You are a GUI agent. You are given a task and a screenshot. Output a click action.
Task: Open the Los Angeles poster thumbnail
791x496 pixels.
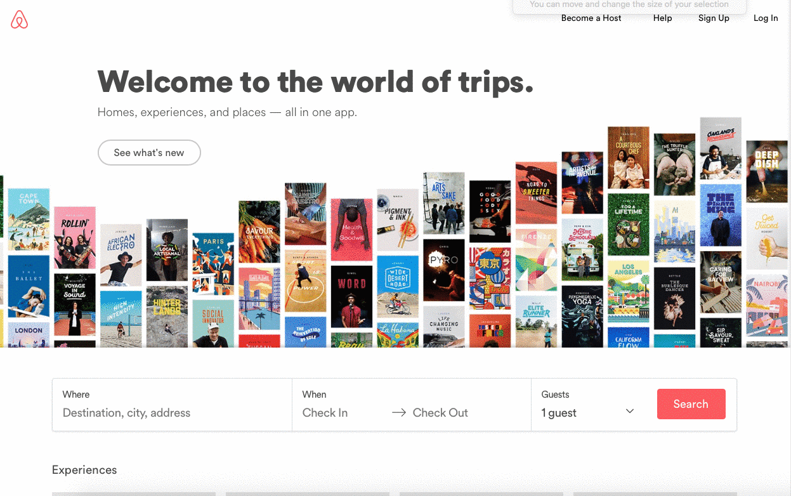pos(628,292)
